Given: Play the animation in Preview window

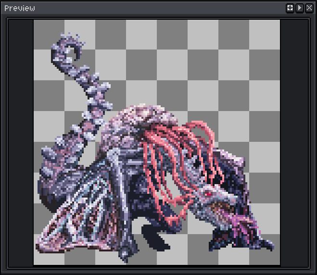Looking at the screenshot, I should (x=300, y=8).
